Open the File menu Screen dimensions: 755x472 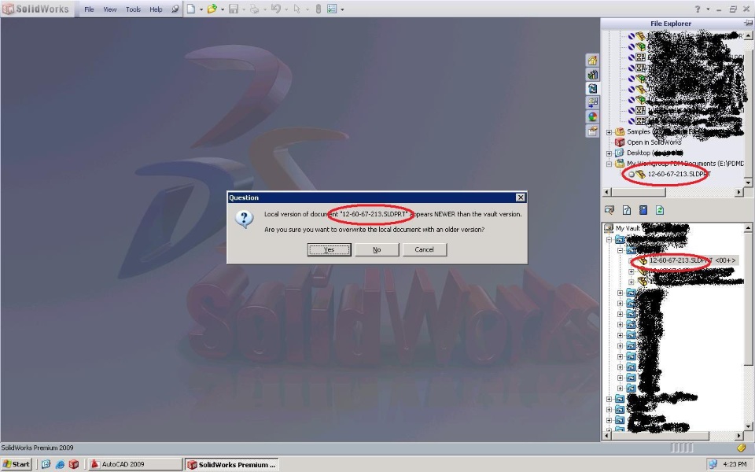tap(89, 9)
